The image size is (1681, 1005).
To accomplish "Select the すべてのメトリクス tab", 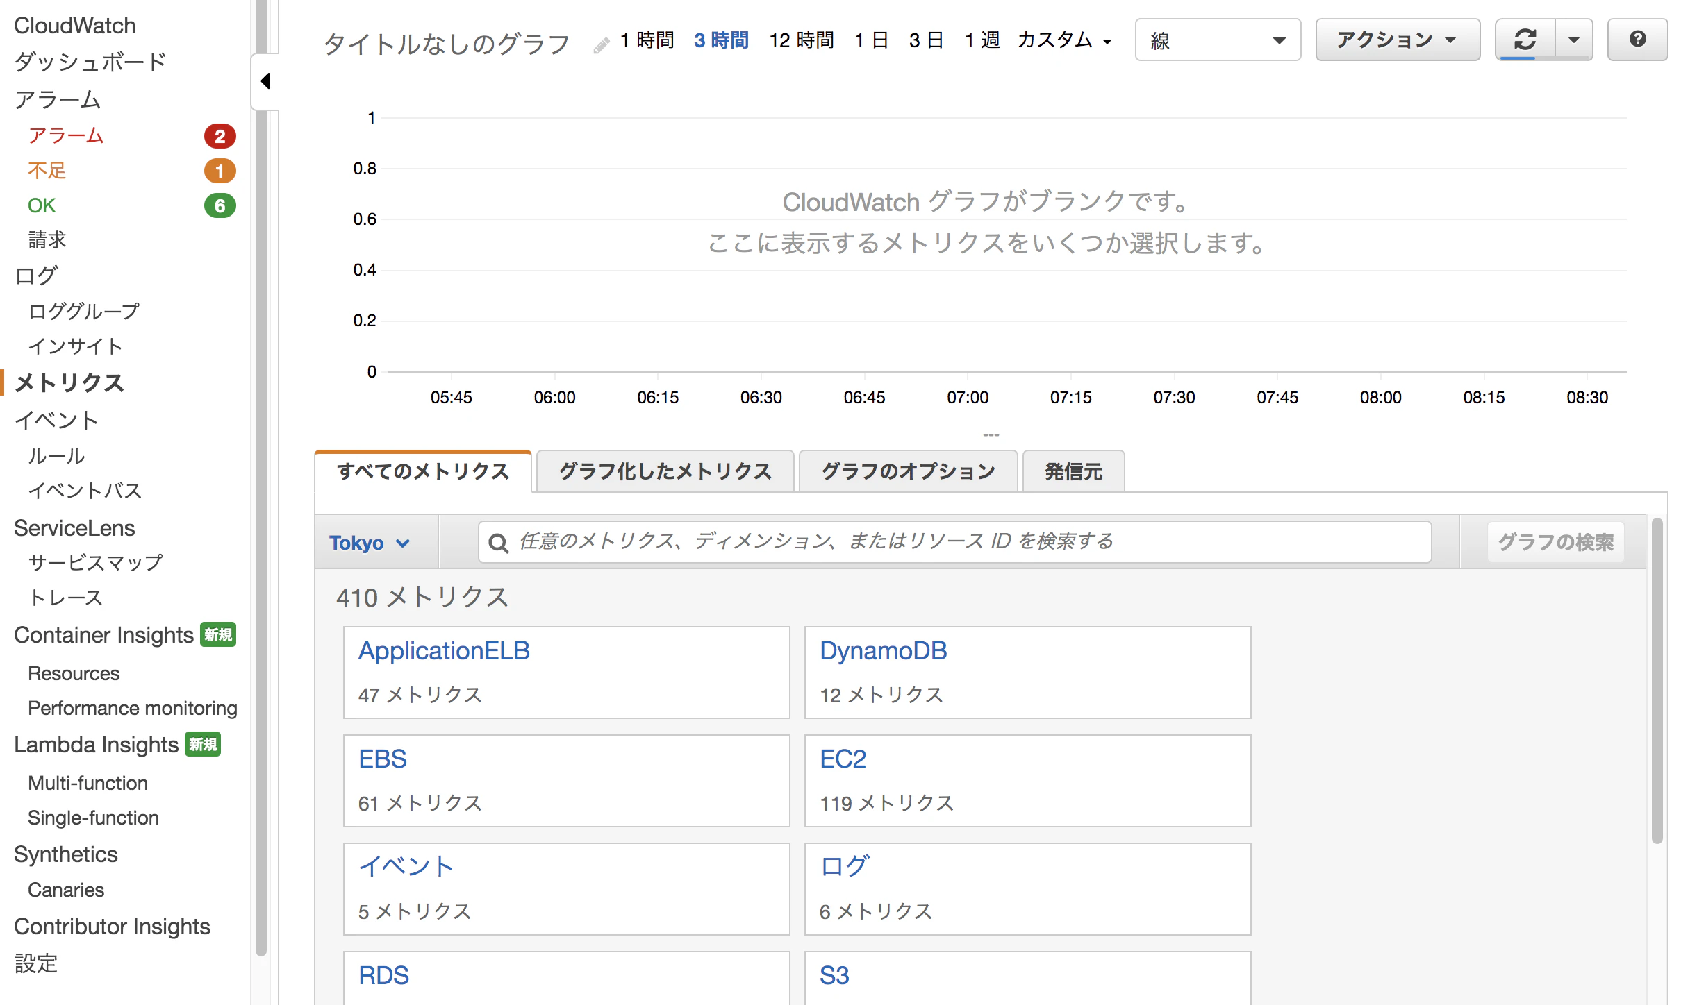I will (423, 472).
